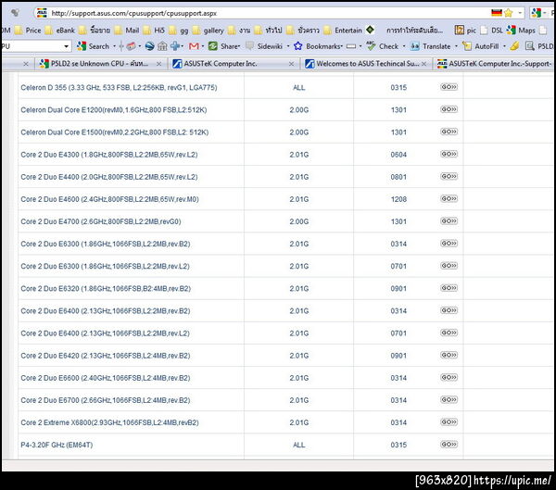556x490 pixels.
Task: Click the Google Toolbar Search button
Action: click(94, 46)
